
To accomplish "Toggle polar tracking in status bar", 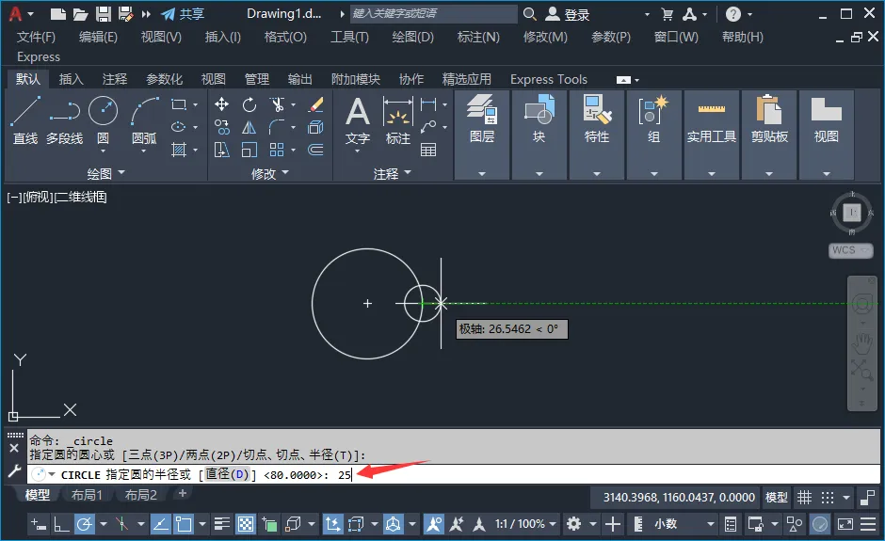I will click(x=84, y=525).
